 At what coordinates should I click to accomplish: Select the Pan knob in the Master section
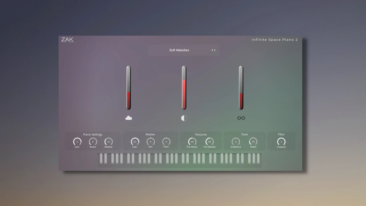[x=150, y=142]
